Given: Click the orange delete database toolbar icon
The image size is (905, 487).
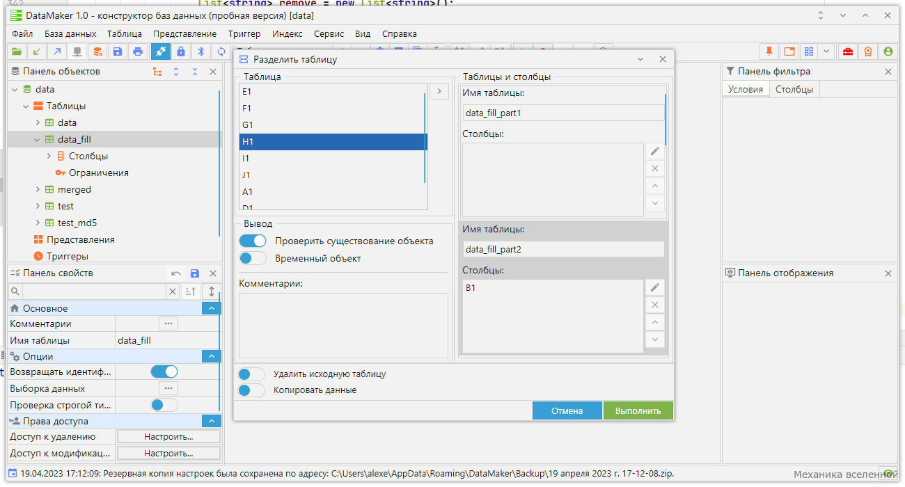Looking at the screenshot, I should pos(97,51).
